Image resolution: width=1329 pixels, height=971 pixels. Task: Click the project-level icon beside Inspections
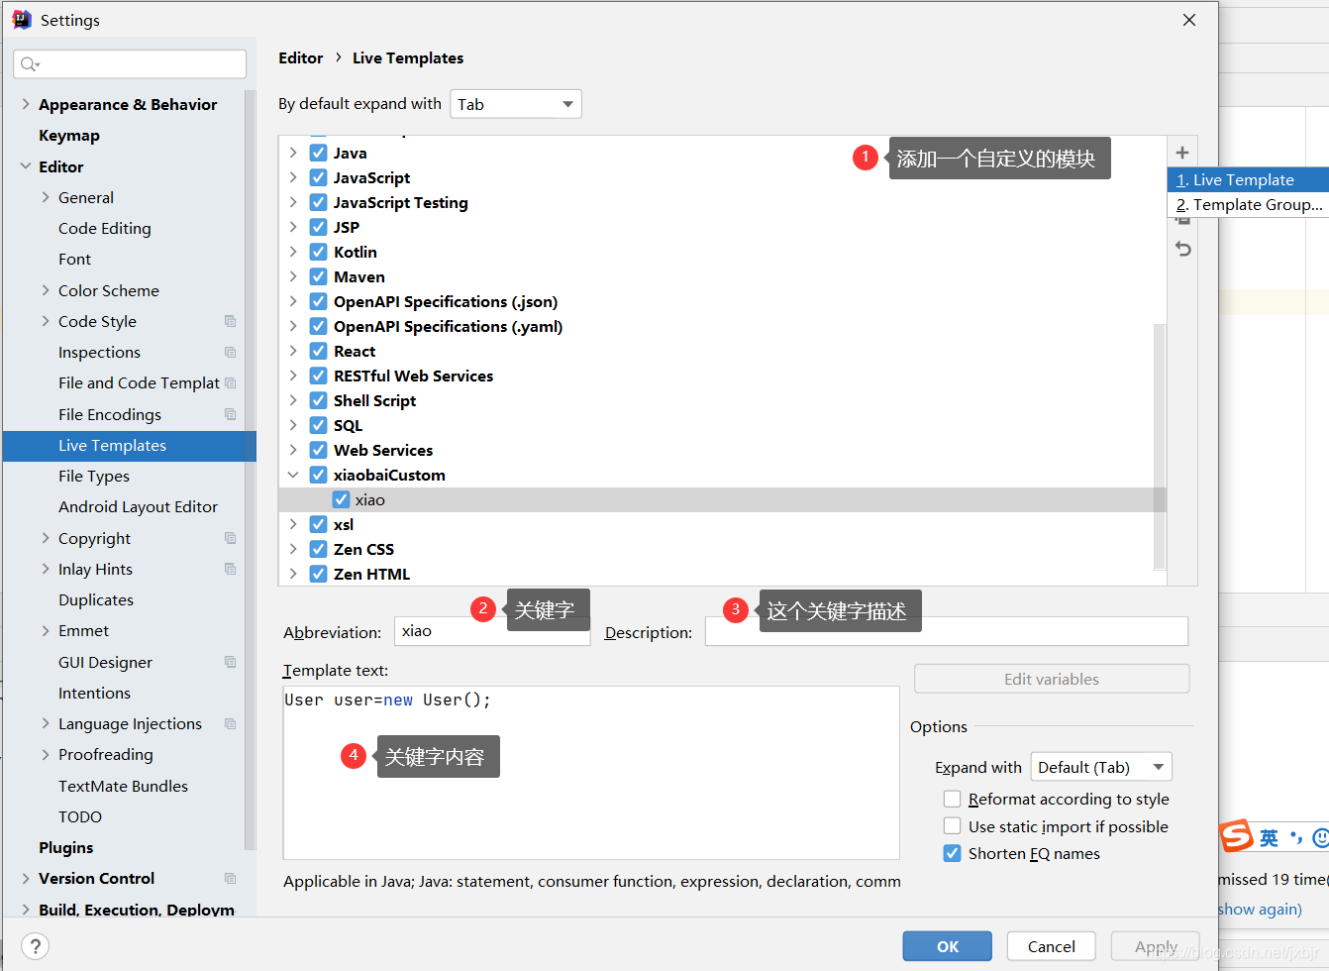230,352
